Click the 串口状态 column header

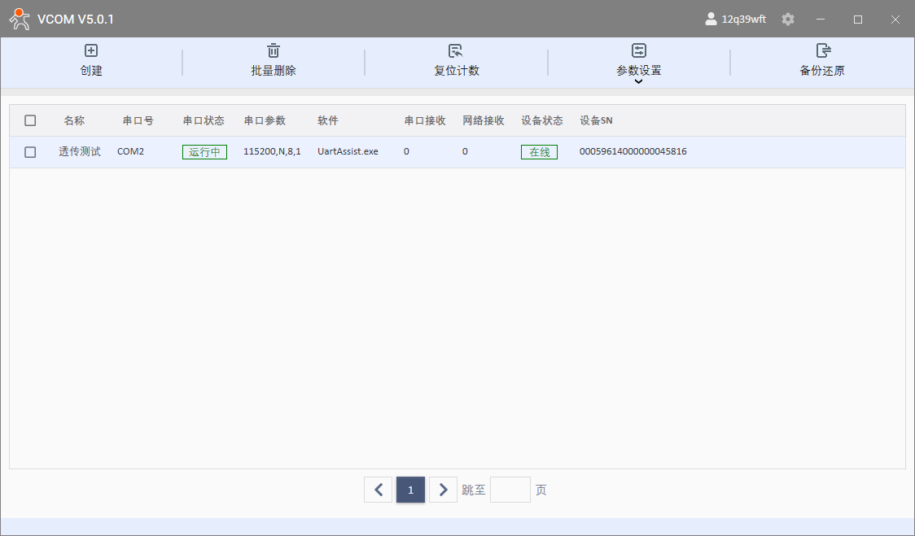coord(204,120)
